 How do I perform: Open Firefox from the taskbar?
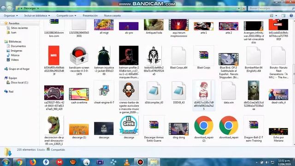[x=33, y=162]
